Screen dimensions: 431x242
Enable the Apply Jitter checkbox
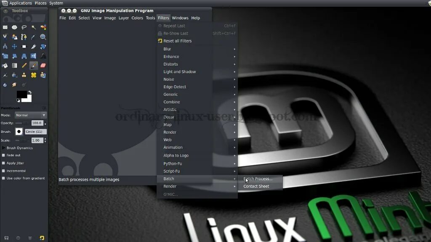pyautogui.click(x=3, y=163)
